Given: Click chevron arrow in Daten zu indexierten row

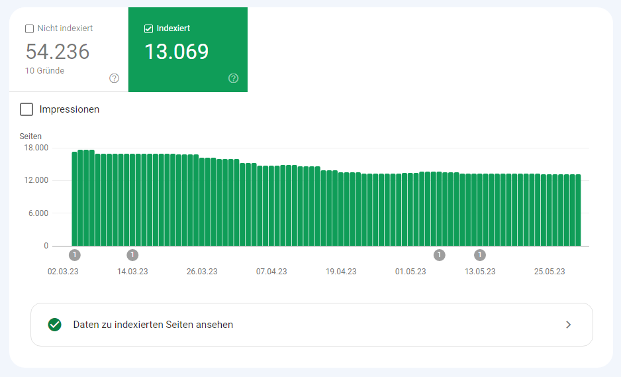Looking at the screenshot, I should (x=568, y=325).
